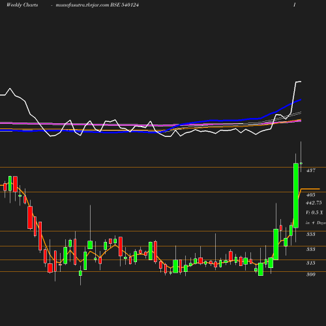Click the last small green candle above 437
The width and height of the screenshot is (326, 326).
301,163
